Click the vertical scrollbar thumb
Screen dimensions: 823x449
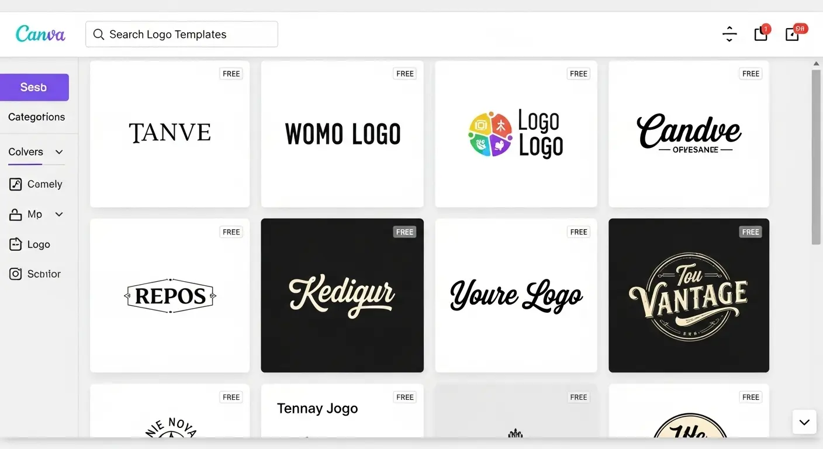pyautogui.click(x=816, y=157)
